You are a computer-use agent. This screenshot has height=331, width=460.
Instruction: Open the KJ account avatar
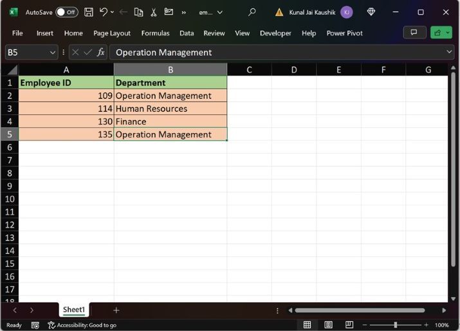[x=347, y=12]
